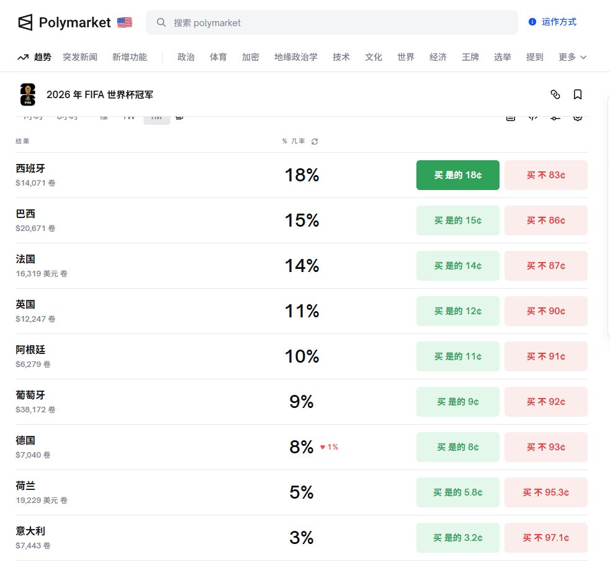Buy No at 87¢ for 法国
Screen dimensions: 610x562
546,266
